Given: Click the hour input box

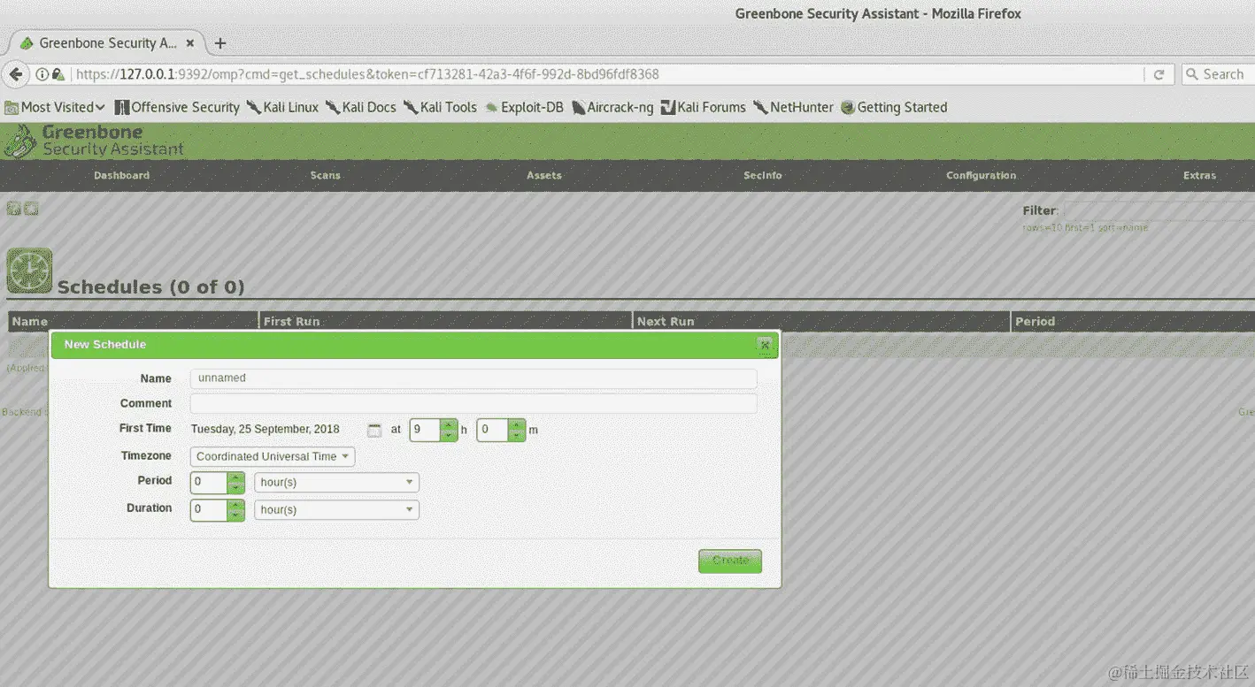Looking at the screenshot, I should [x=425, y=430].
